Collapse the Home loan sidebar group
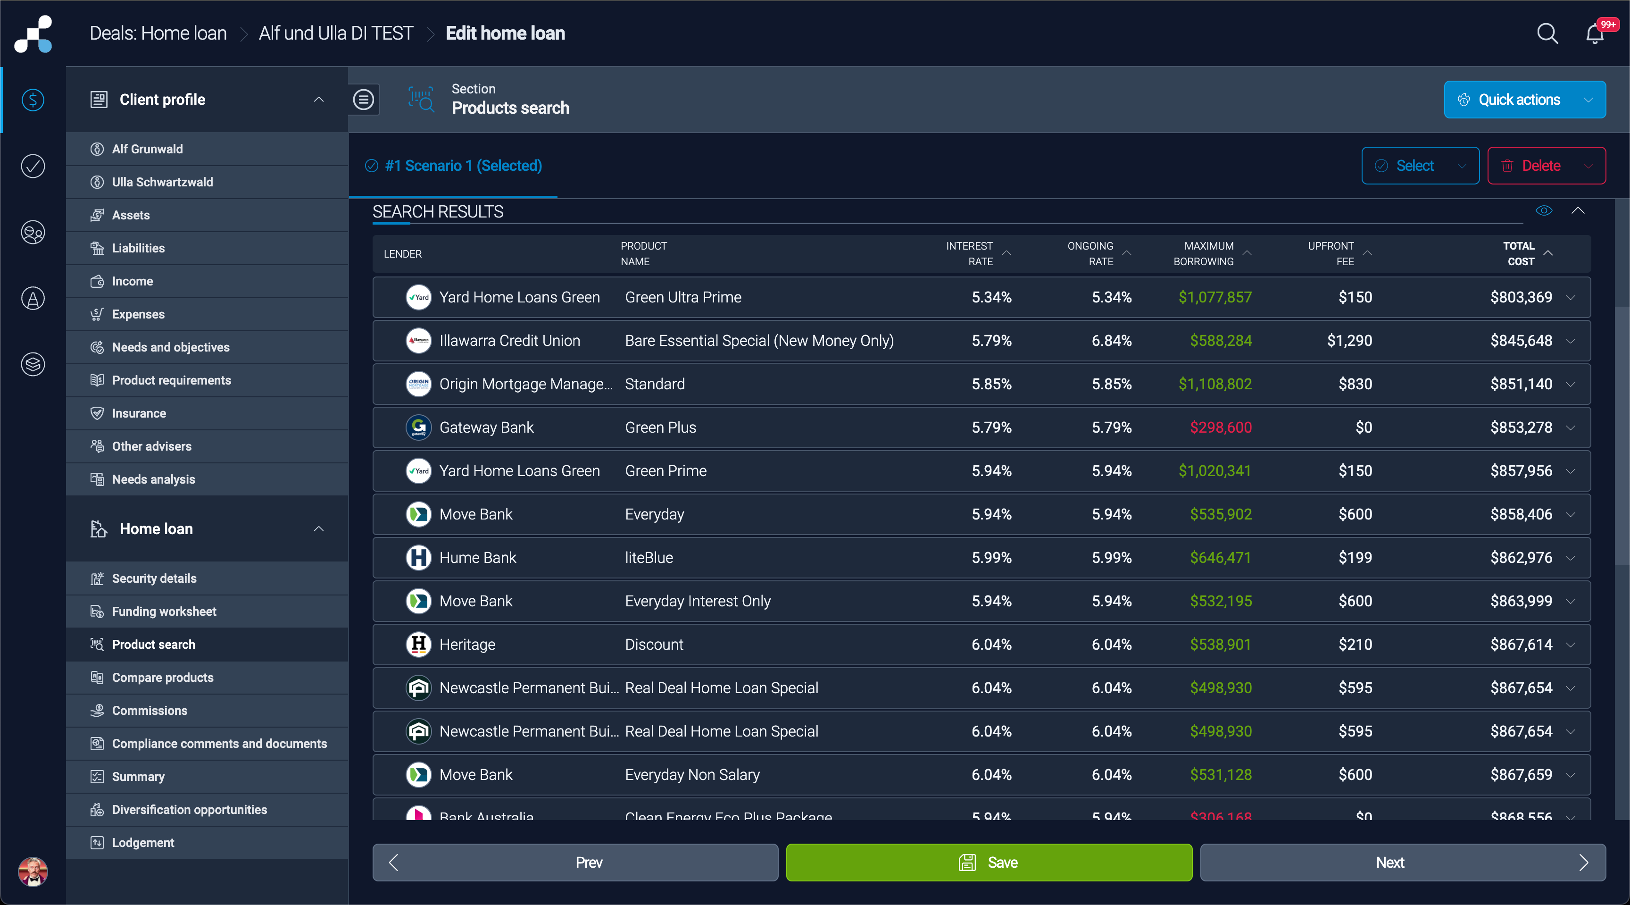Viewport: 1630px width, 905px height. tap(319, 528)
